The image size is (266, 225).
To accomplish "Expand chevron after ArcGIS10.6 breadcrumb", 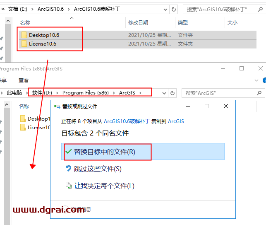I will (69, 9).
